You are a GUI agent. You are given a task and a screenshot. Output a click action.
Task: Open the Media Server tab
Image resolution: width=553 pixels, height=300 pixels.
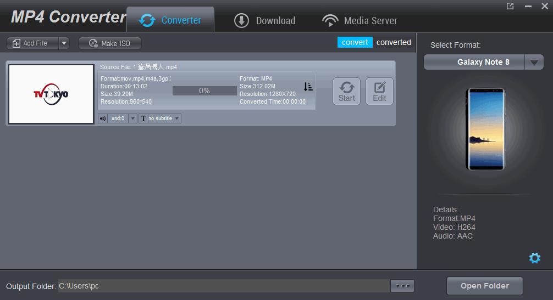tap(360, 20)
